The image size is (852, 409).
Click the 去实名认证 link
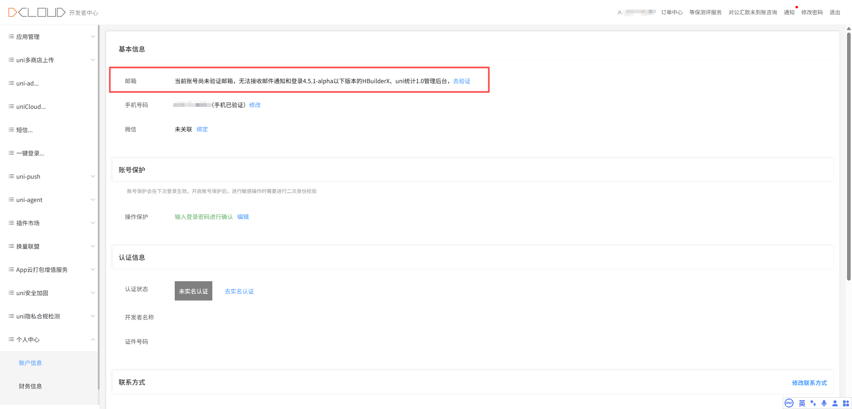[239, 292]
